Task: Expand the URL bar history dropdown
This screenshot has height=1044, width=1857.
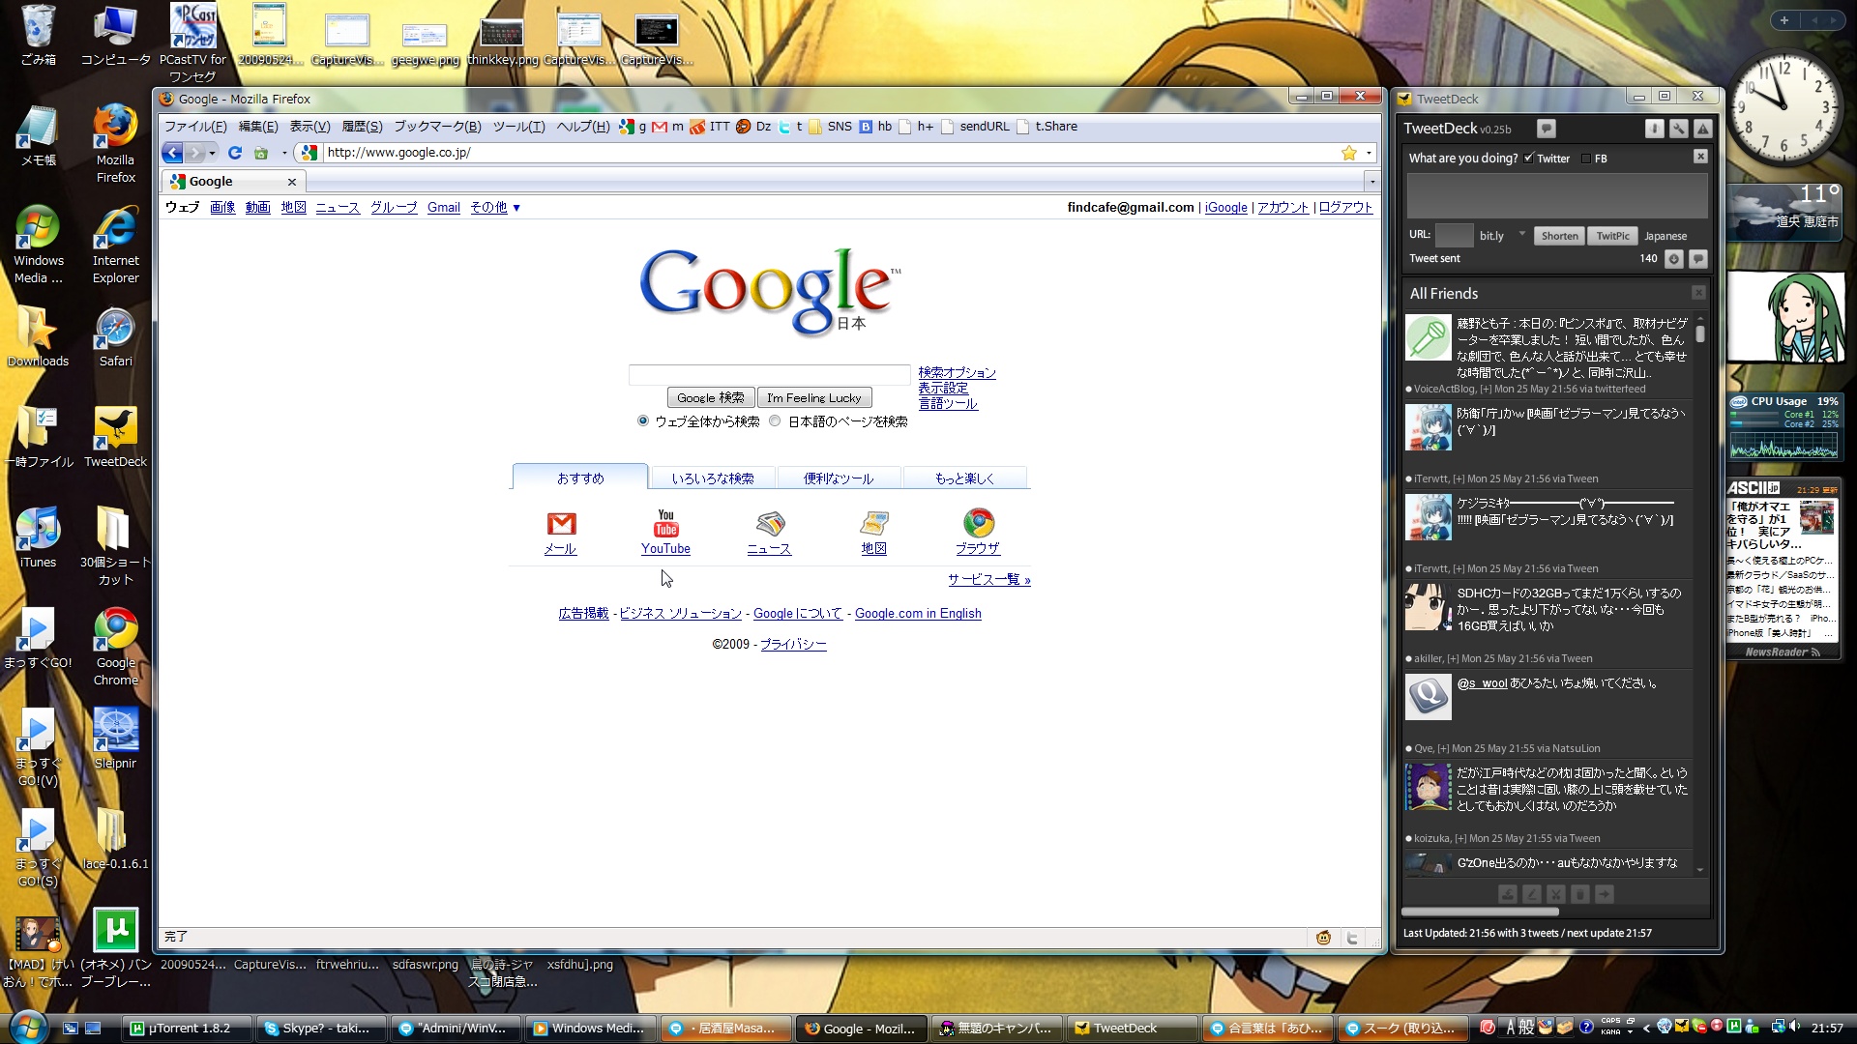Action: pos(1369,153)
